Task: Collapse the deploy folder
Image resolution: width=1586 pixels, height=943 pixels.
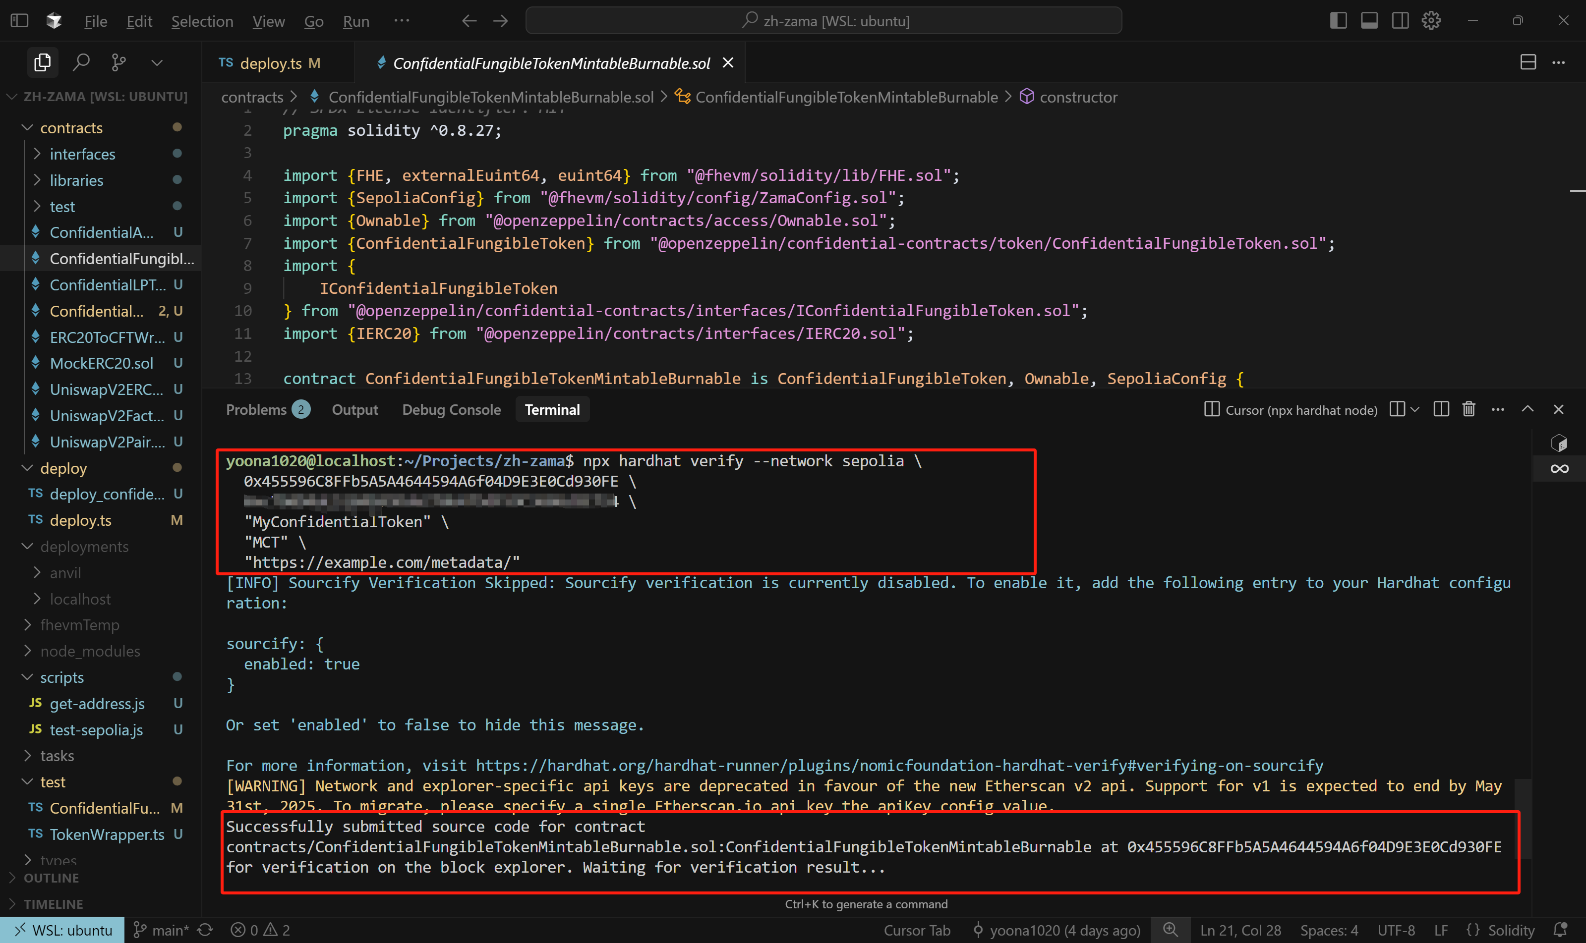Action: click(x=101, y=468)
